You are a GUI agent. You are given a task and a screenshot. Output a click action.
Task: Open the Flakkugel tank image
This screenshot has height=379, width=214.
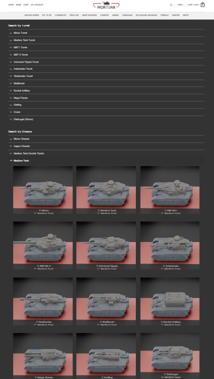pyautogui.click(x=170, y=356)
